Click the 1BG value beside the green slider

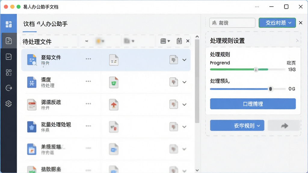pos(292,69)
